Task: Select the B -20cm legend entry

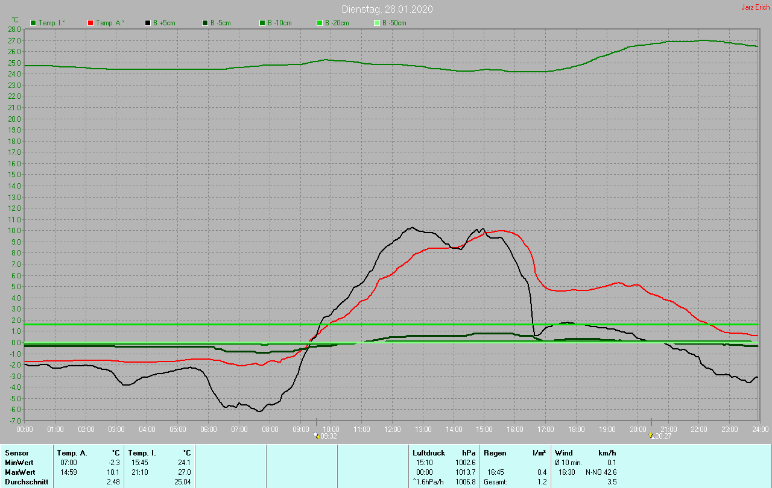Action: pyautogui.click(x=333, y=23)
